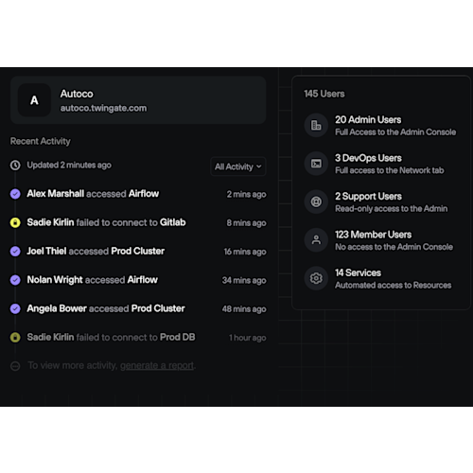Open the All Activity dropdown
Viewport: 473px width, 473px height.
click(238, 166)
